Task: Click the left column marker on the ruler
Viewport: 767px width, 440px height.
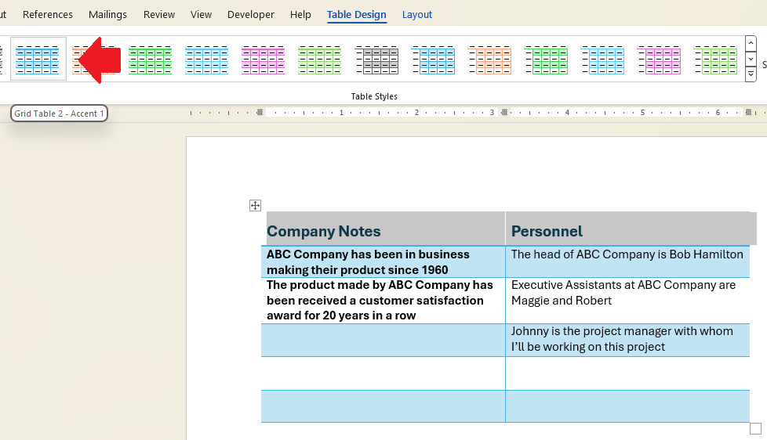Action: click(260, 112)
